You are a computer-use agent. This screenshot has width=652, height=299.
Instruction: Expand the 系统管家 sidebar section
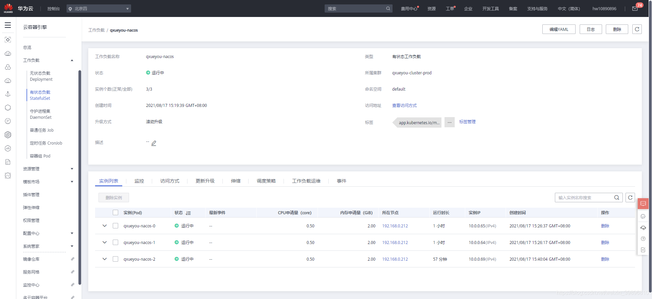tap(72, 246)
